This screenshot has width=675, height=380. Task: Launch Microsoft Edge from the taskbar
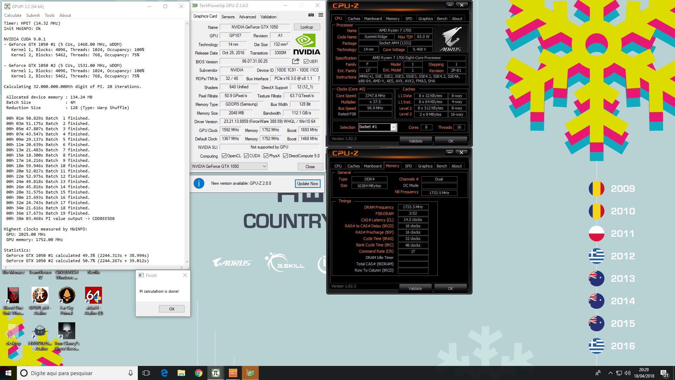point(164,373)
